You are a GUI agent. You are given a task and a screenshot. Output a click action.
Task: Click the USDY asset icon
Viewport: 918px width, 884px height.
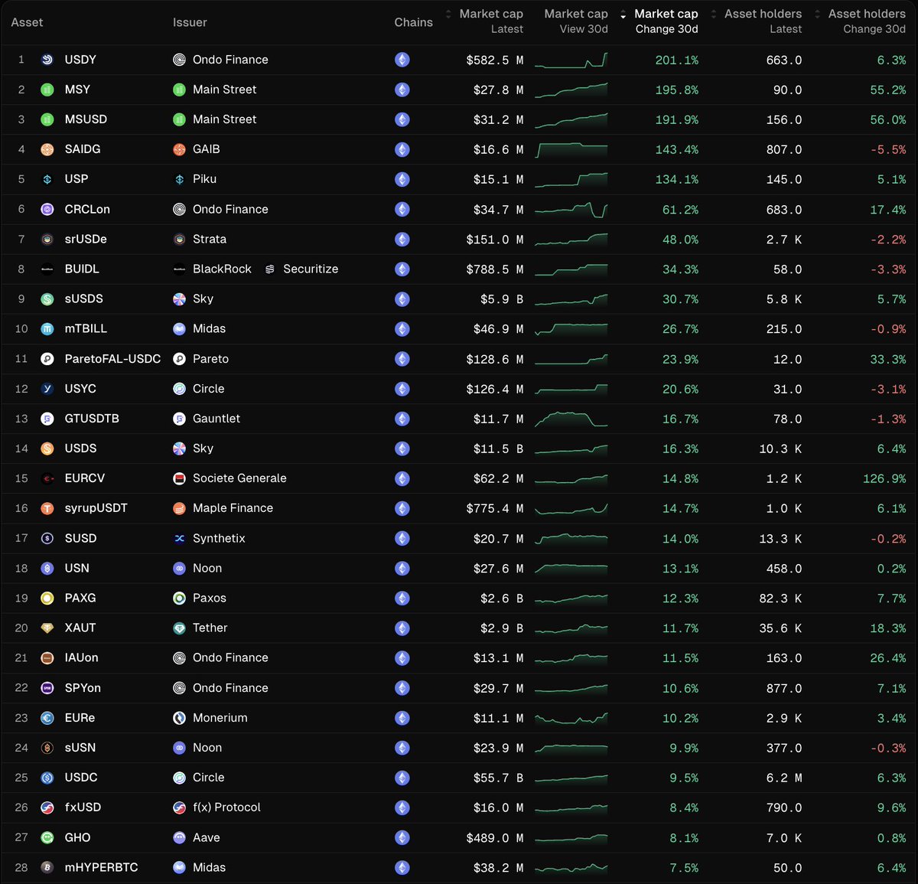[47, 60]
